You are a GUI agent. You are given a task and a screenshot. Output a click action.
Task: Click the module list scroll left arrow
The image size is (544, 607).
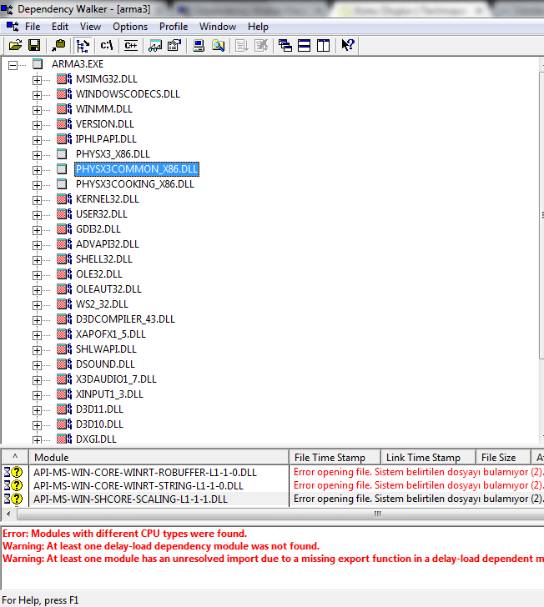point(8,514)
